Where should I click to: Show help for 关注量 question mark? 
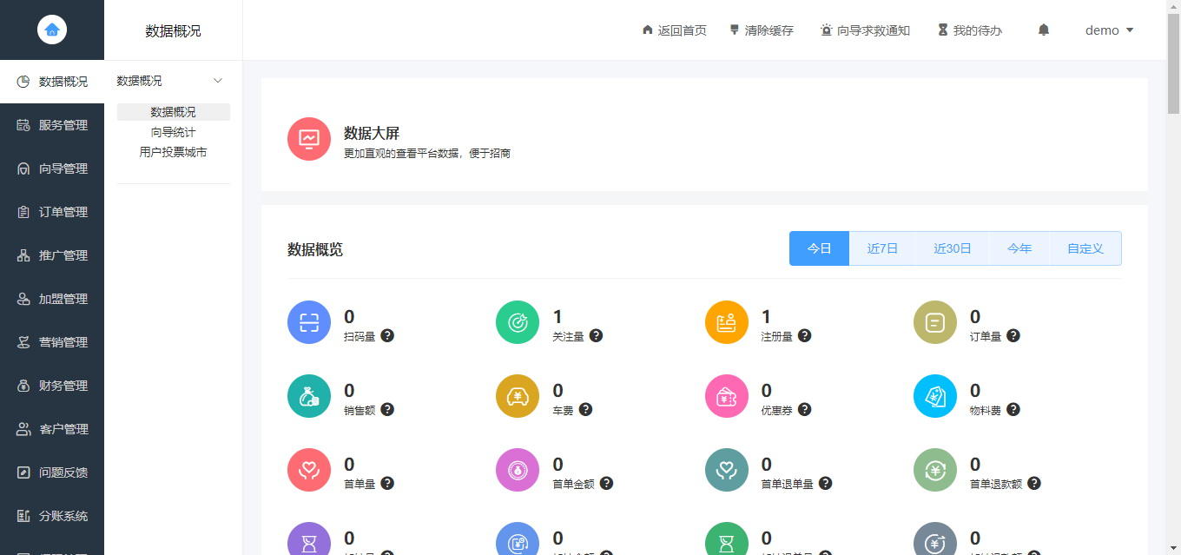coord(596,335)
